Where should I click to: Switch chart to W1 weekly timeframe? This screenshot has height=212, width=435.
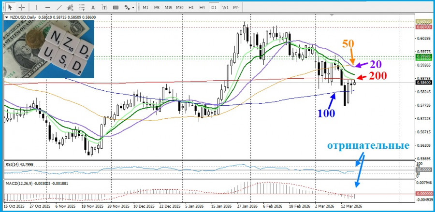225,7
